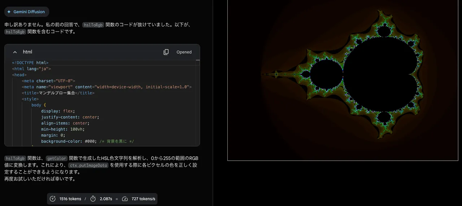Click the first hslToRgb code chip

[x=93, y=25]
